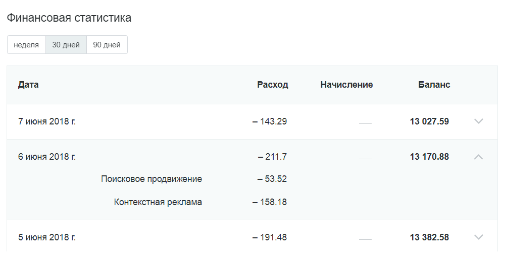Click the 5 июня 2018 г. date
This screenshot has height=258, width=505.
pos(47,237)
